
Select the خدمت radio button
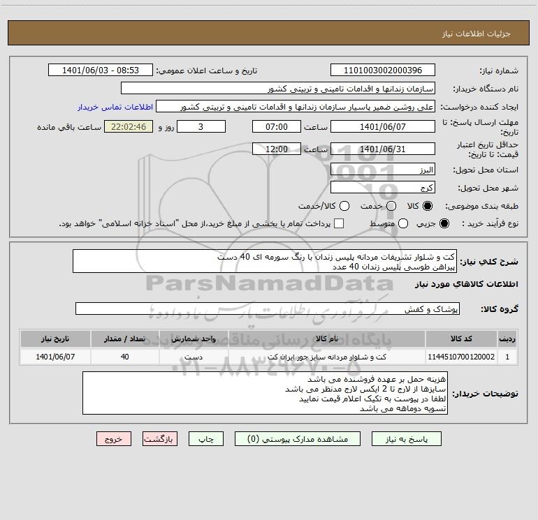tap(391, 206)
